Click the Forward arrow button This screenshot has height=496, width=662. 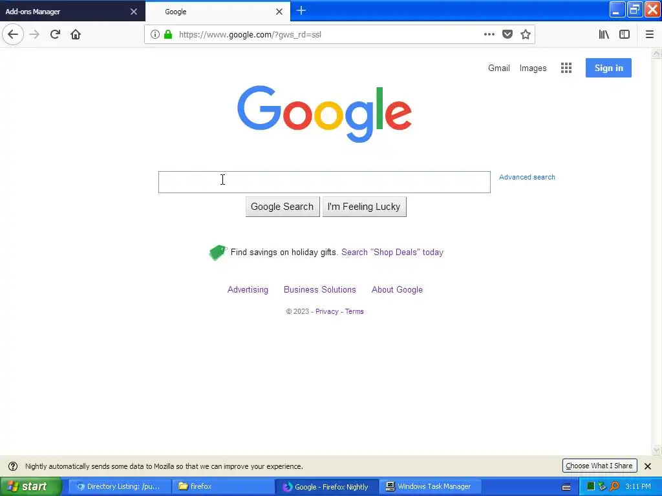[34, 34]
